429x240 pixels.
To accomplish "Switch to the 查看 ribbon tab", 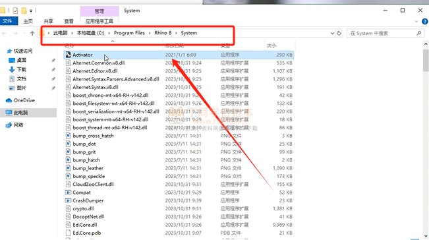I will coord(69,21).
